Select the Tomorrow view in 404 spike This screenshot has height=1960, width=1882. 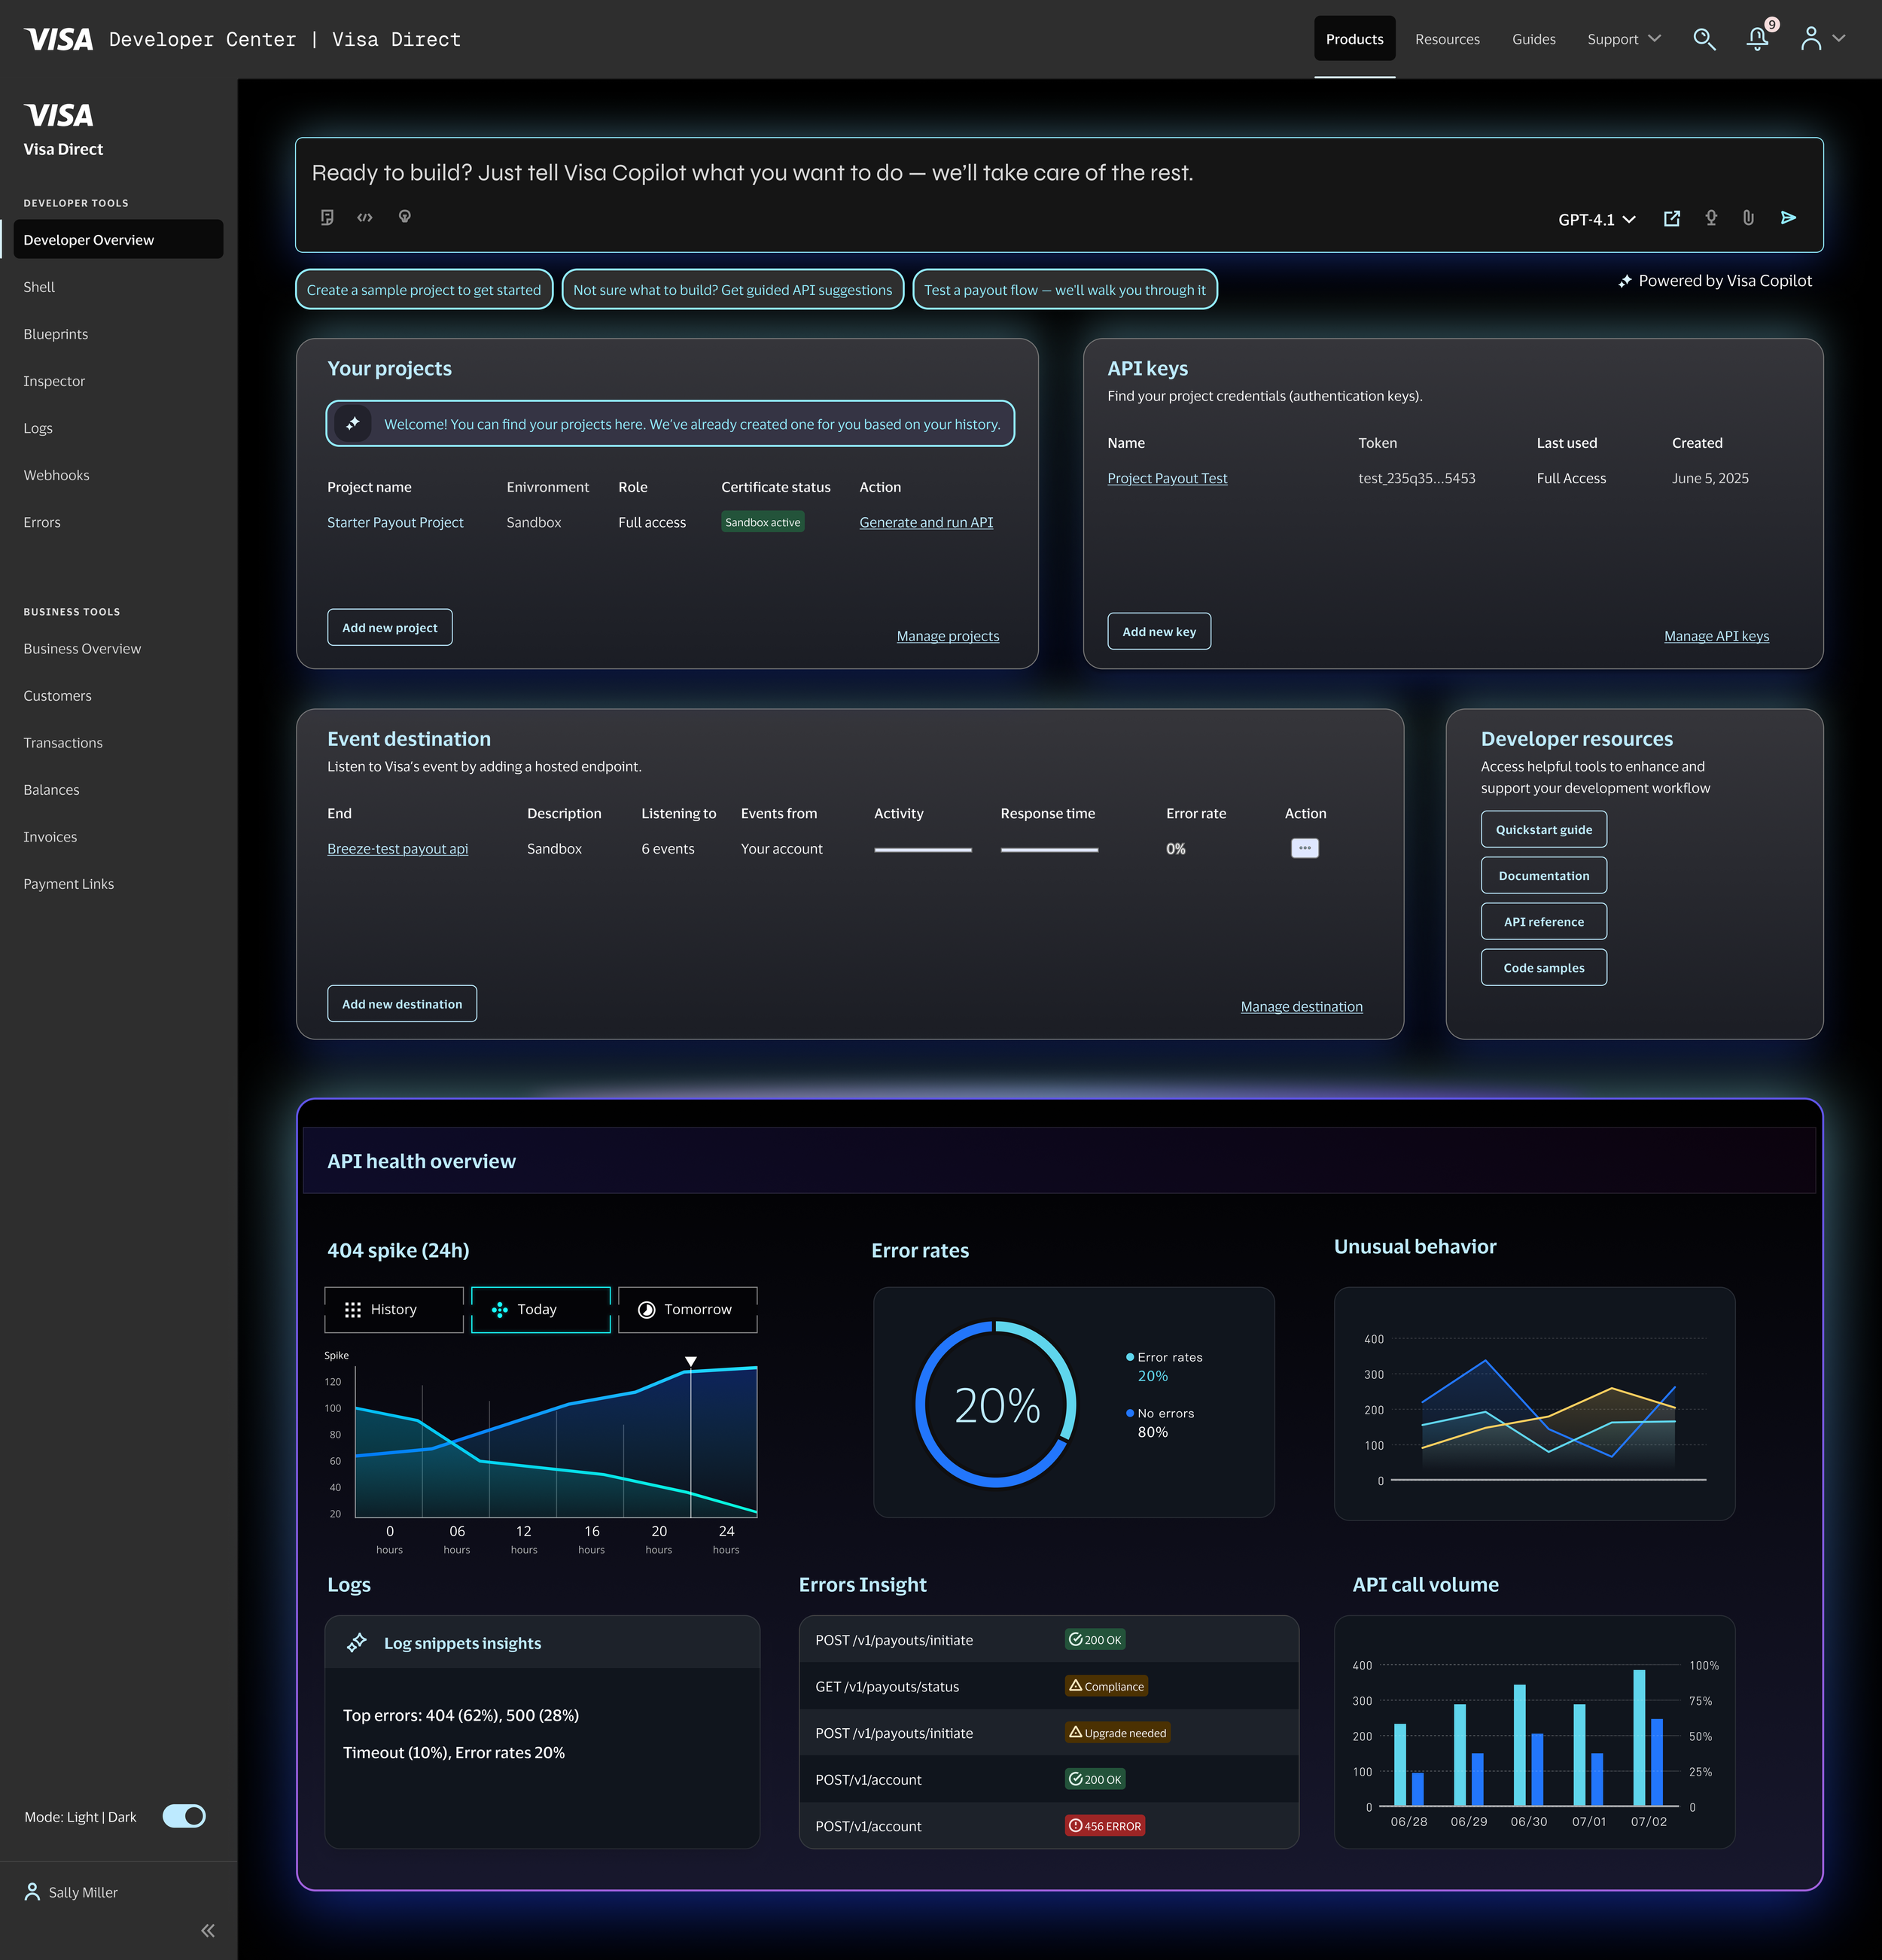[688, 1309]
